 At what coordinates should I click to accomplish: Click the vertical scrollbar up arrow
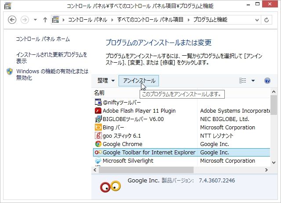274,92
